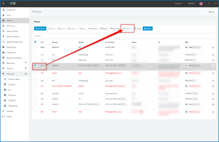Check the extension 201 anynode checkbox

pos(35,93)
